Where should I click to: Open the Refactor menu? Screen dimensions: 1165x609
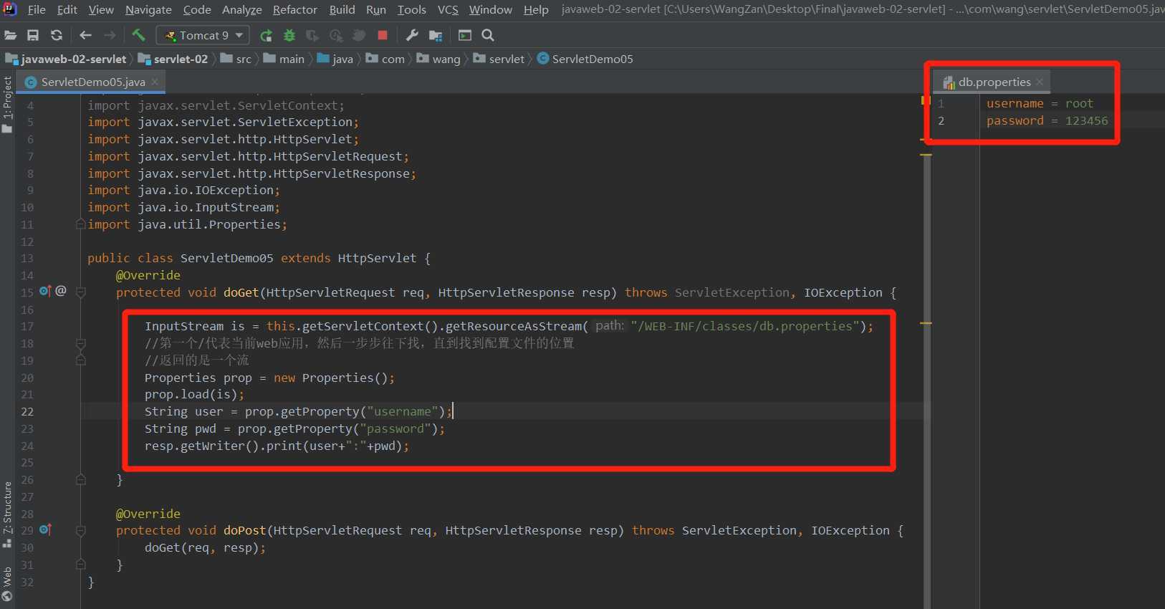coord(295,9)
